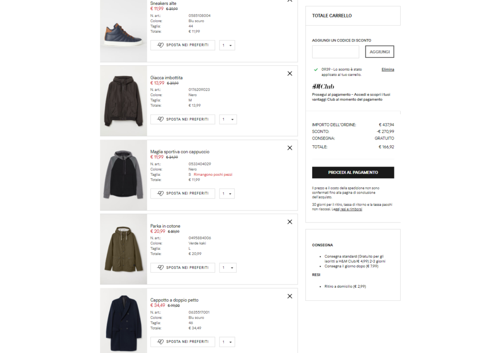Open quantity dropdown for Maglia sportiva

pyautogui.click(x=227, y=193)
